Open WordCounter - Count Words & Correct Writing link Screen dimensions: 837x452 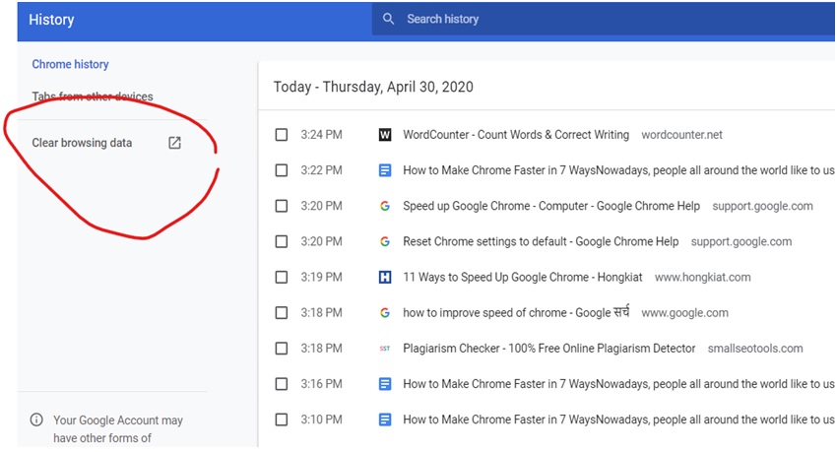[x=516, y=135]
